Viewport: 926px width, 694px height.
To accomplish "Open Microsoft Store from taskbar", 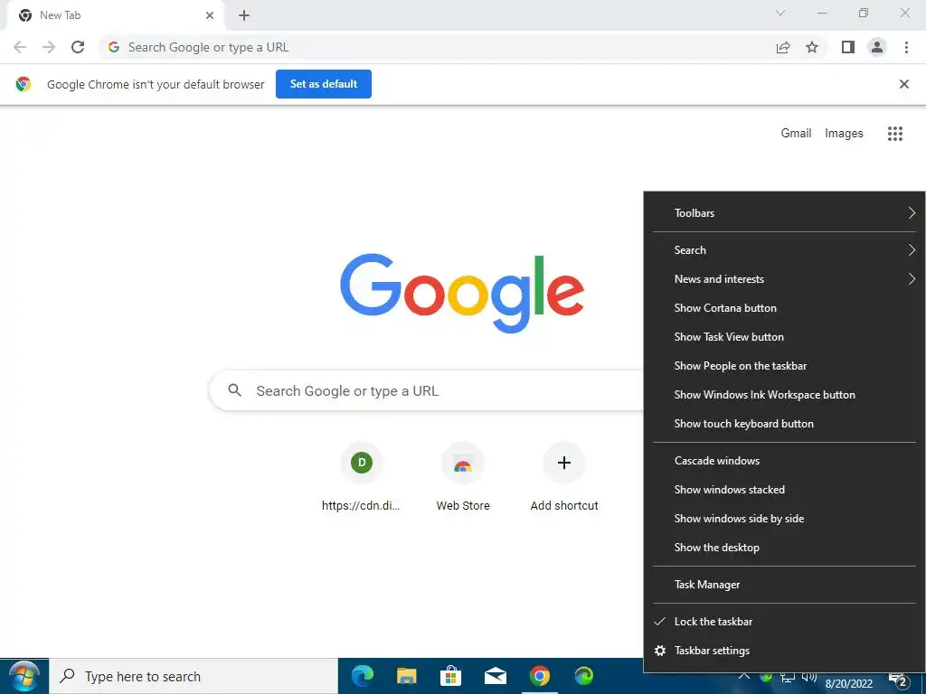I will tap(450, 676).
